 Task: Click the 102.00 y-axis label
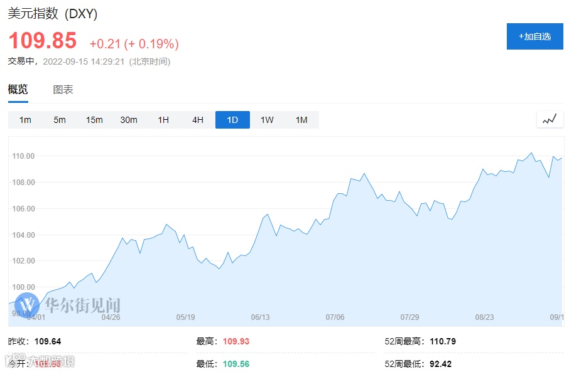click(24, 261)
